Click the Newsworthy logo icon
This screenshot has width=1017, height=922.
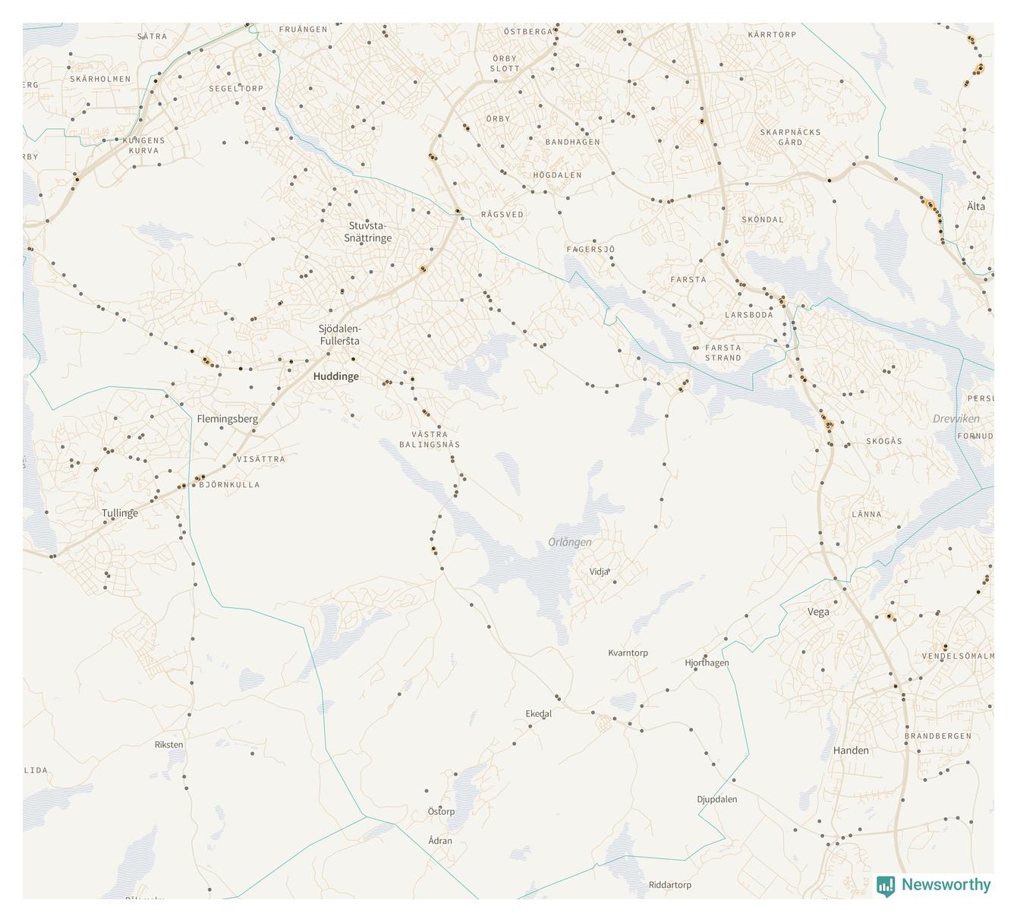pos(886,886)
